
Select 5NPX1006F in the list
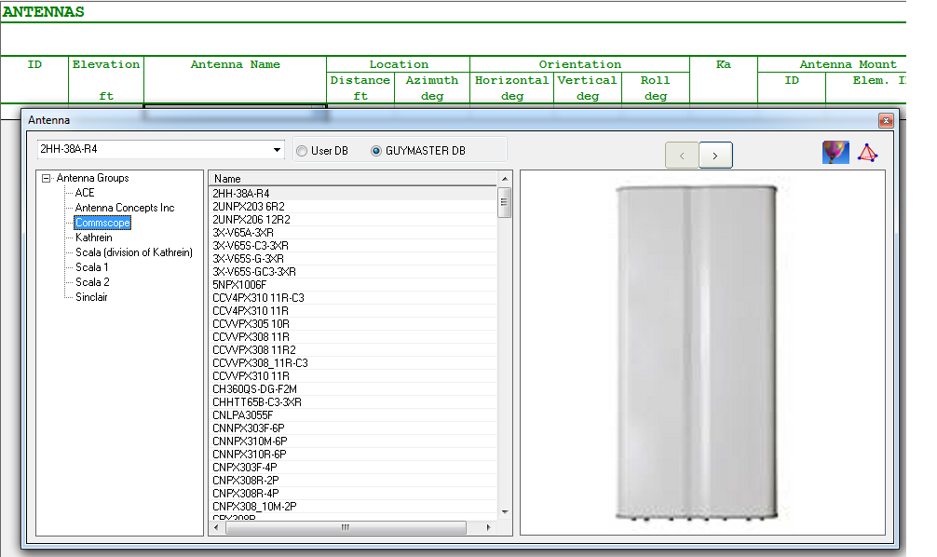click(x=353, y=284)
